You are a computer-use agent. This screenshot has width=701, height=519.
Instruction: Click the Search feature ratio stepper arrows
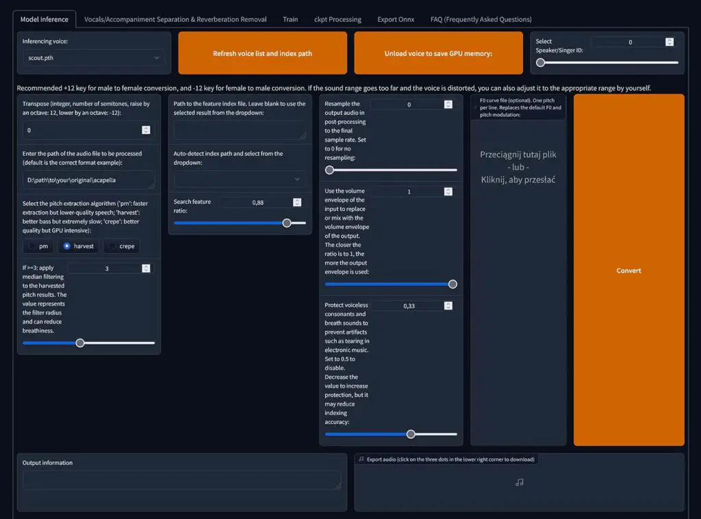pos(297,202)
